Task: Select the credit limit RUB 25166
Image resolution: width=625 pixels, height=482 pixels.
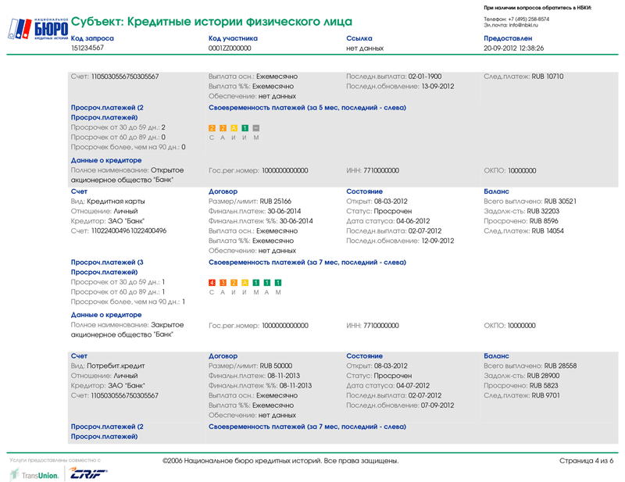Action: 276,202
